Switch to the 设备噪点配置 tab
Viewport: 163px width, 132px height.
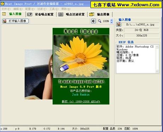pyautogui.click(x=41, y=14)
